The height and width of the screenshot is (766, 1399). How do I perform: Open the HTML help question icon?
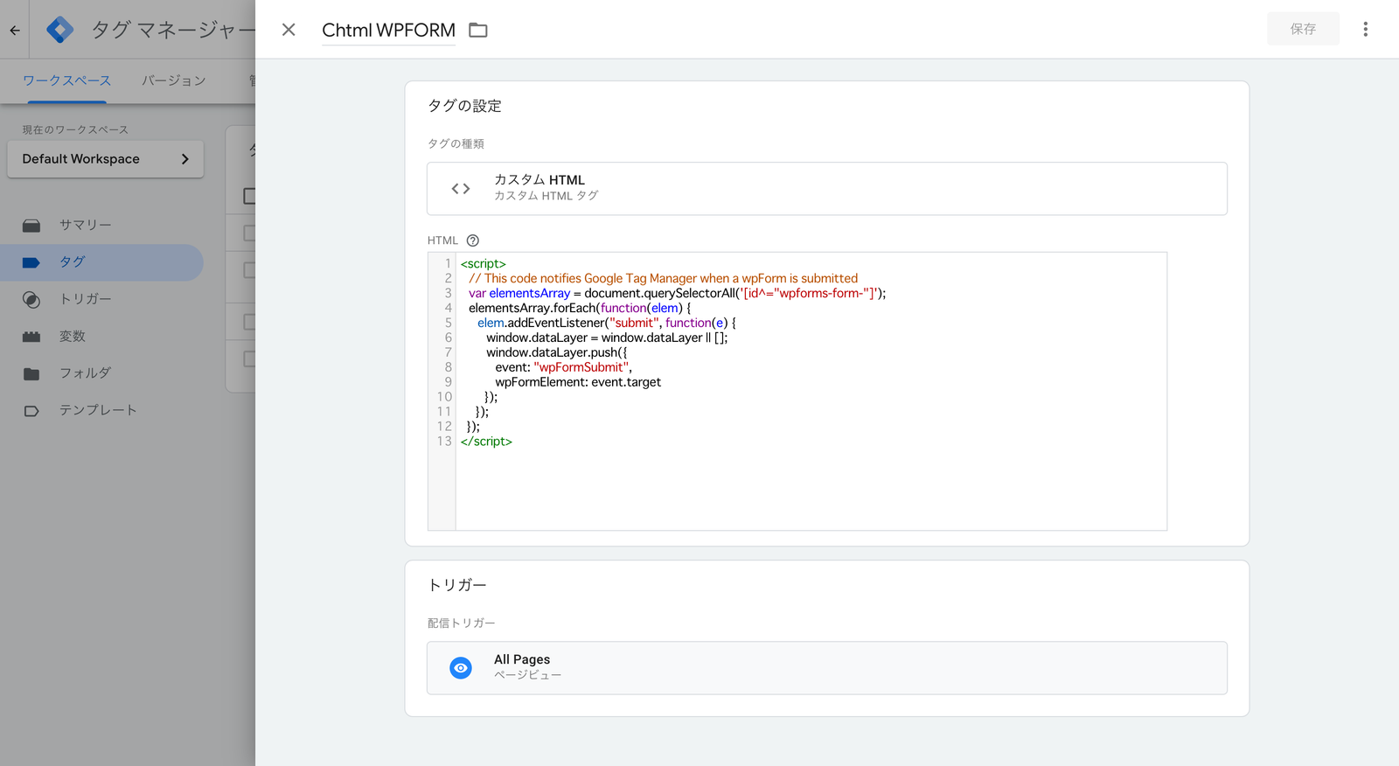point(473,240)
